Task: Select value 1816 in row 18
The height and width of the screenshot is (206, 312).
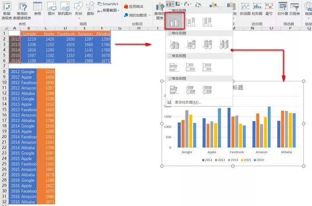Action: (x=46, y=126)
